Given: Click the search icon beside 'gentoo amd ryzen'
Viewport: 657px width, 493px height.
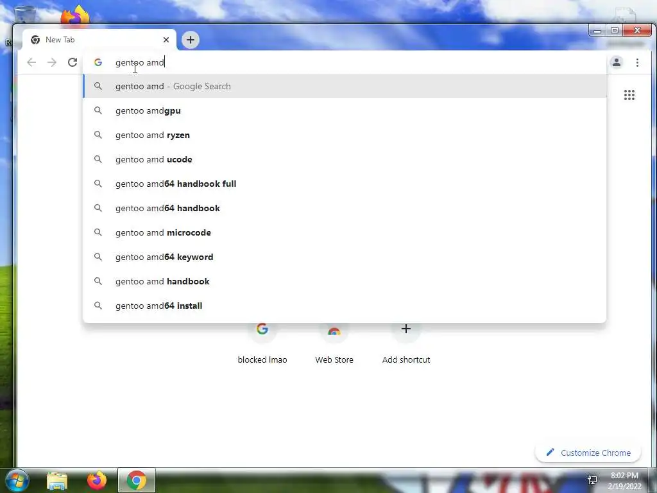Looking at the screenshot, I should [x=98, y=135].
